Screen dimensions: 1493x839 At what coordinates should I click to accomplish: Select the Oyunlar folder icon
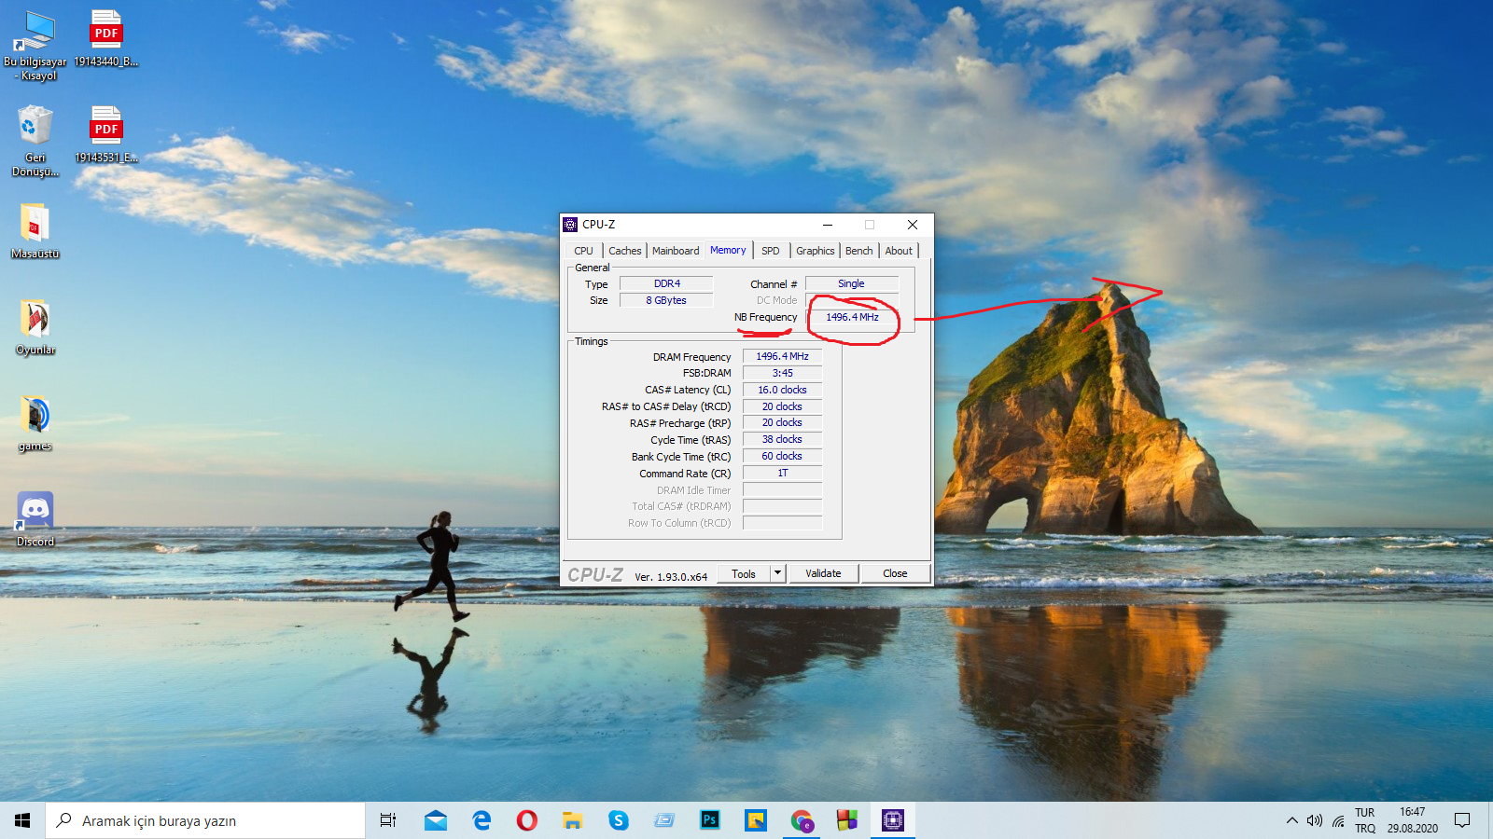[35, 327]
